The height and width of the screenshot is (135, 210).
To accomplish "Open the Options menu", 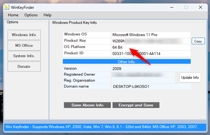I will (x=31, y=15).
